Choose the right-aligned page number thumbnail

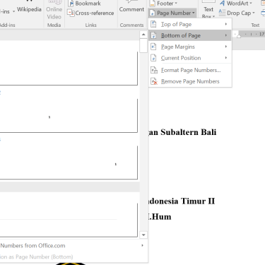69,163
